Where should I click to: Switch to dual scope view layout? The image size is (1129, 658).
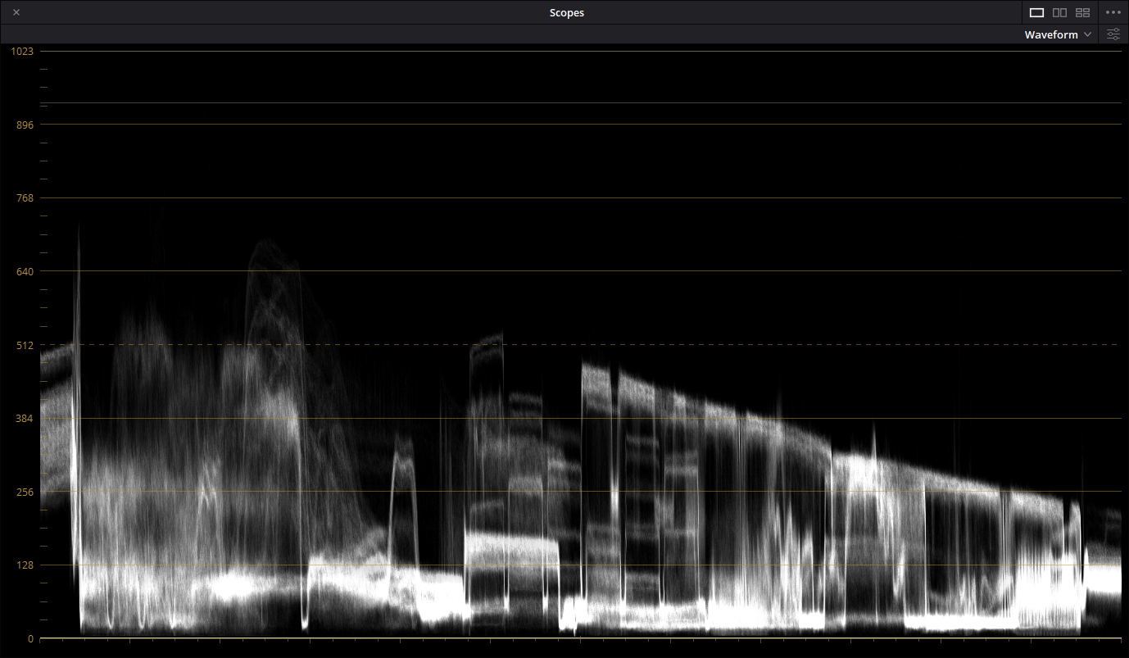pos(1059,12)
